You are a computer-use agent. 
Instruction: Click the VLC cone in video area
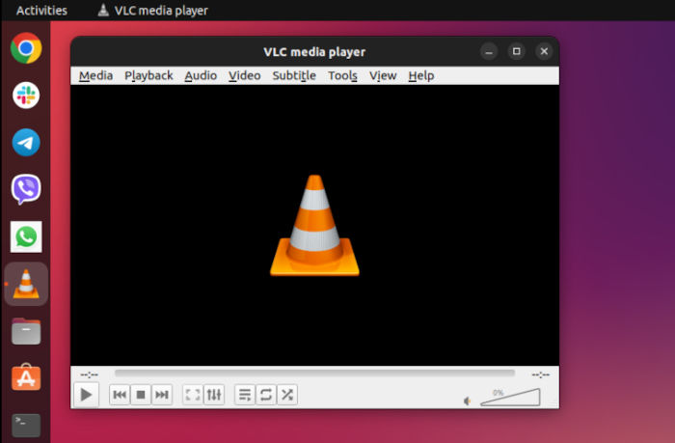[x=314, y=226]
